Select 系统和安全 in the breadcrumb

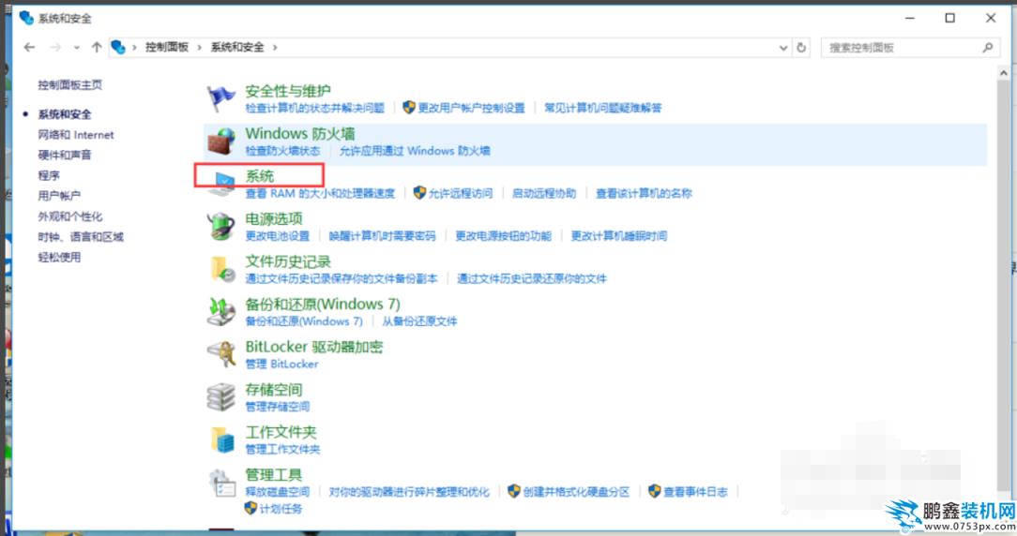[x=237, y=47]
